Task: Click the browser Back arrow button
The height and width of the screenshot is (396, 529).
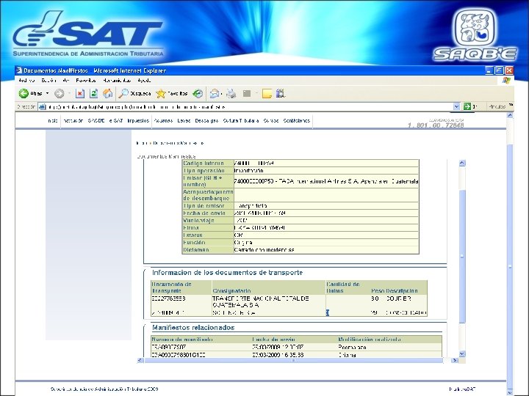Action: pos(24,93)
